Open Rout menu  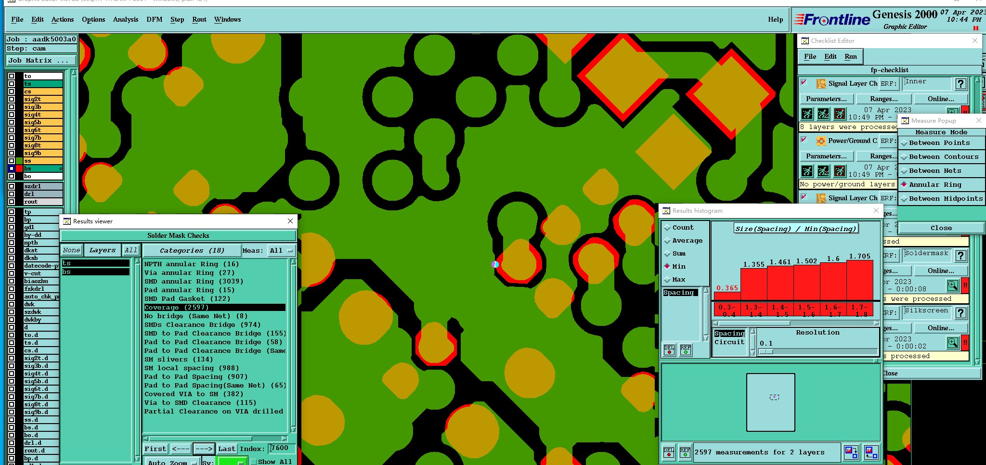[199, 20]
